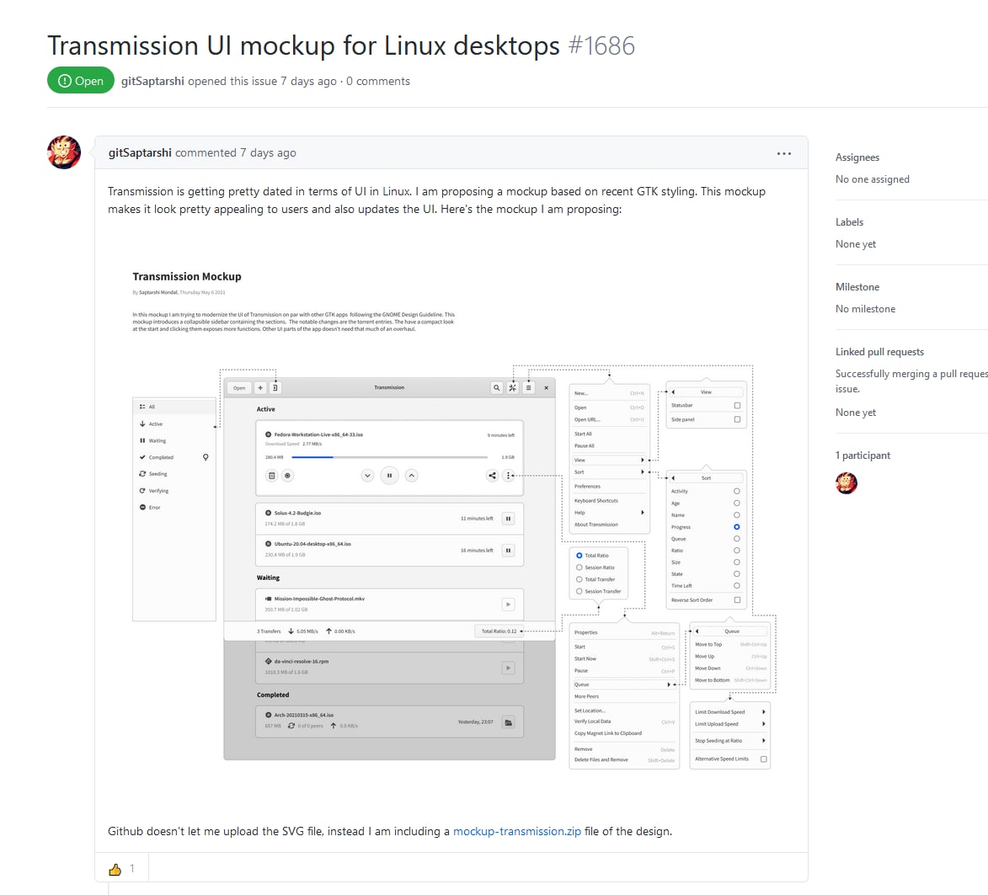The width and height of the screenshot is (988, 895).
Task: Pause the Solus-4.2-Budgie.iso torrent
Action: [508, 519]
